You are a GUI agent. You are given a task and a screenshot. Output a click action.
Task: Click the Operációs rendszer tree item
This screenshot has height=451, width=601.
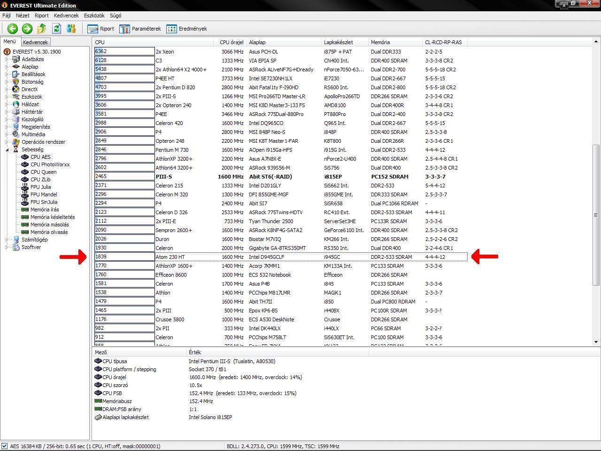click(x=43, y=142)
